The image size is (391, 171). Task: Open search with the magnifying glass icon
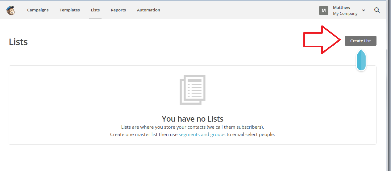coord(377,10)
